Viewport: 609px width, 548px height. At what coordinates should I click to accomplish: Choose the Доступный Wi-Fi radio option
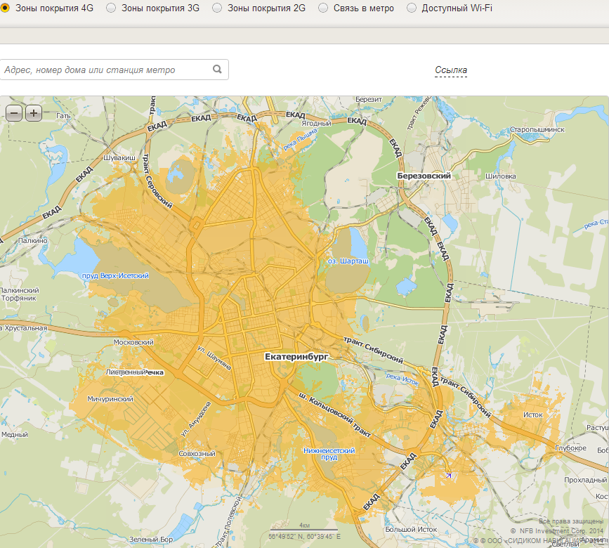tap(412, 8)
